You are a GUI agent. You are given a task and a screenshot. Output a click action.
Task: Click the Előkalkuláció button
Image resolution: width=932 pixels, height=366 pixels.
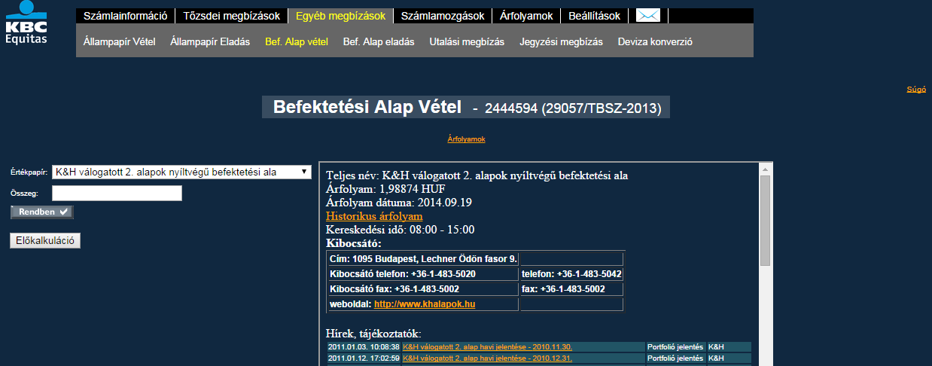[45, 241]
